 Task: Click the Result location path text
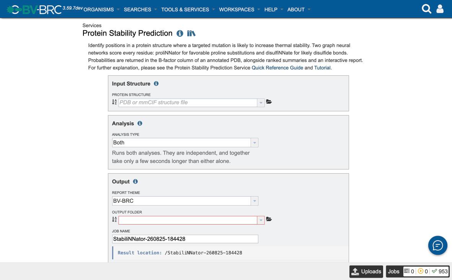[x=204, y=252]
